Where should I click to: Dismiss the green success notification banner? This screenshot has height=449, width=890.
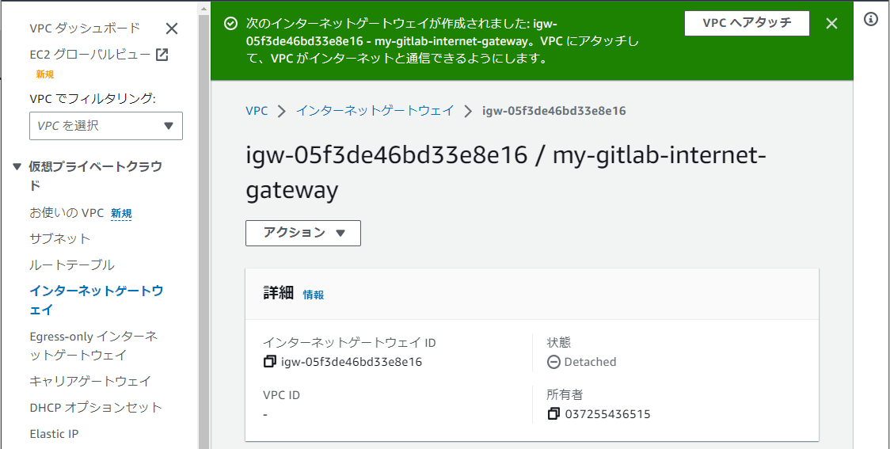click(x=831, y=23)
